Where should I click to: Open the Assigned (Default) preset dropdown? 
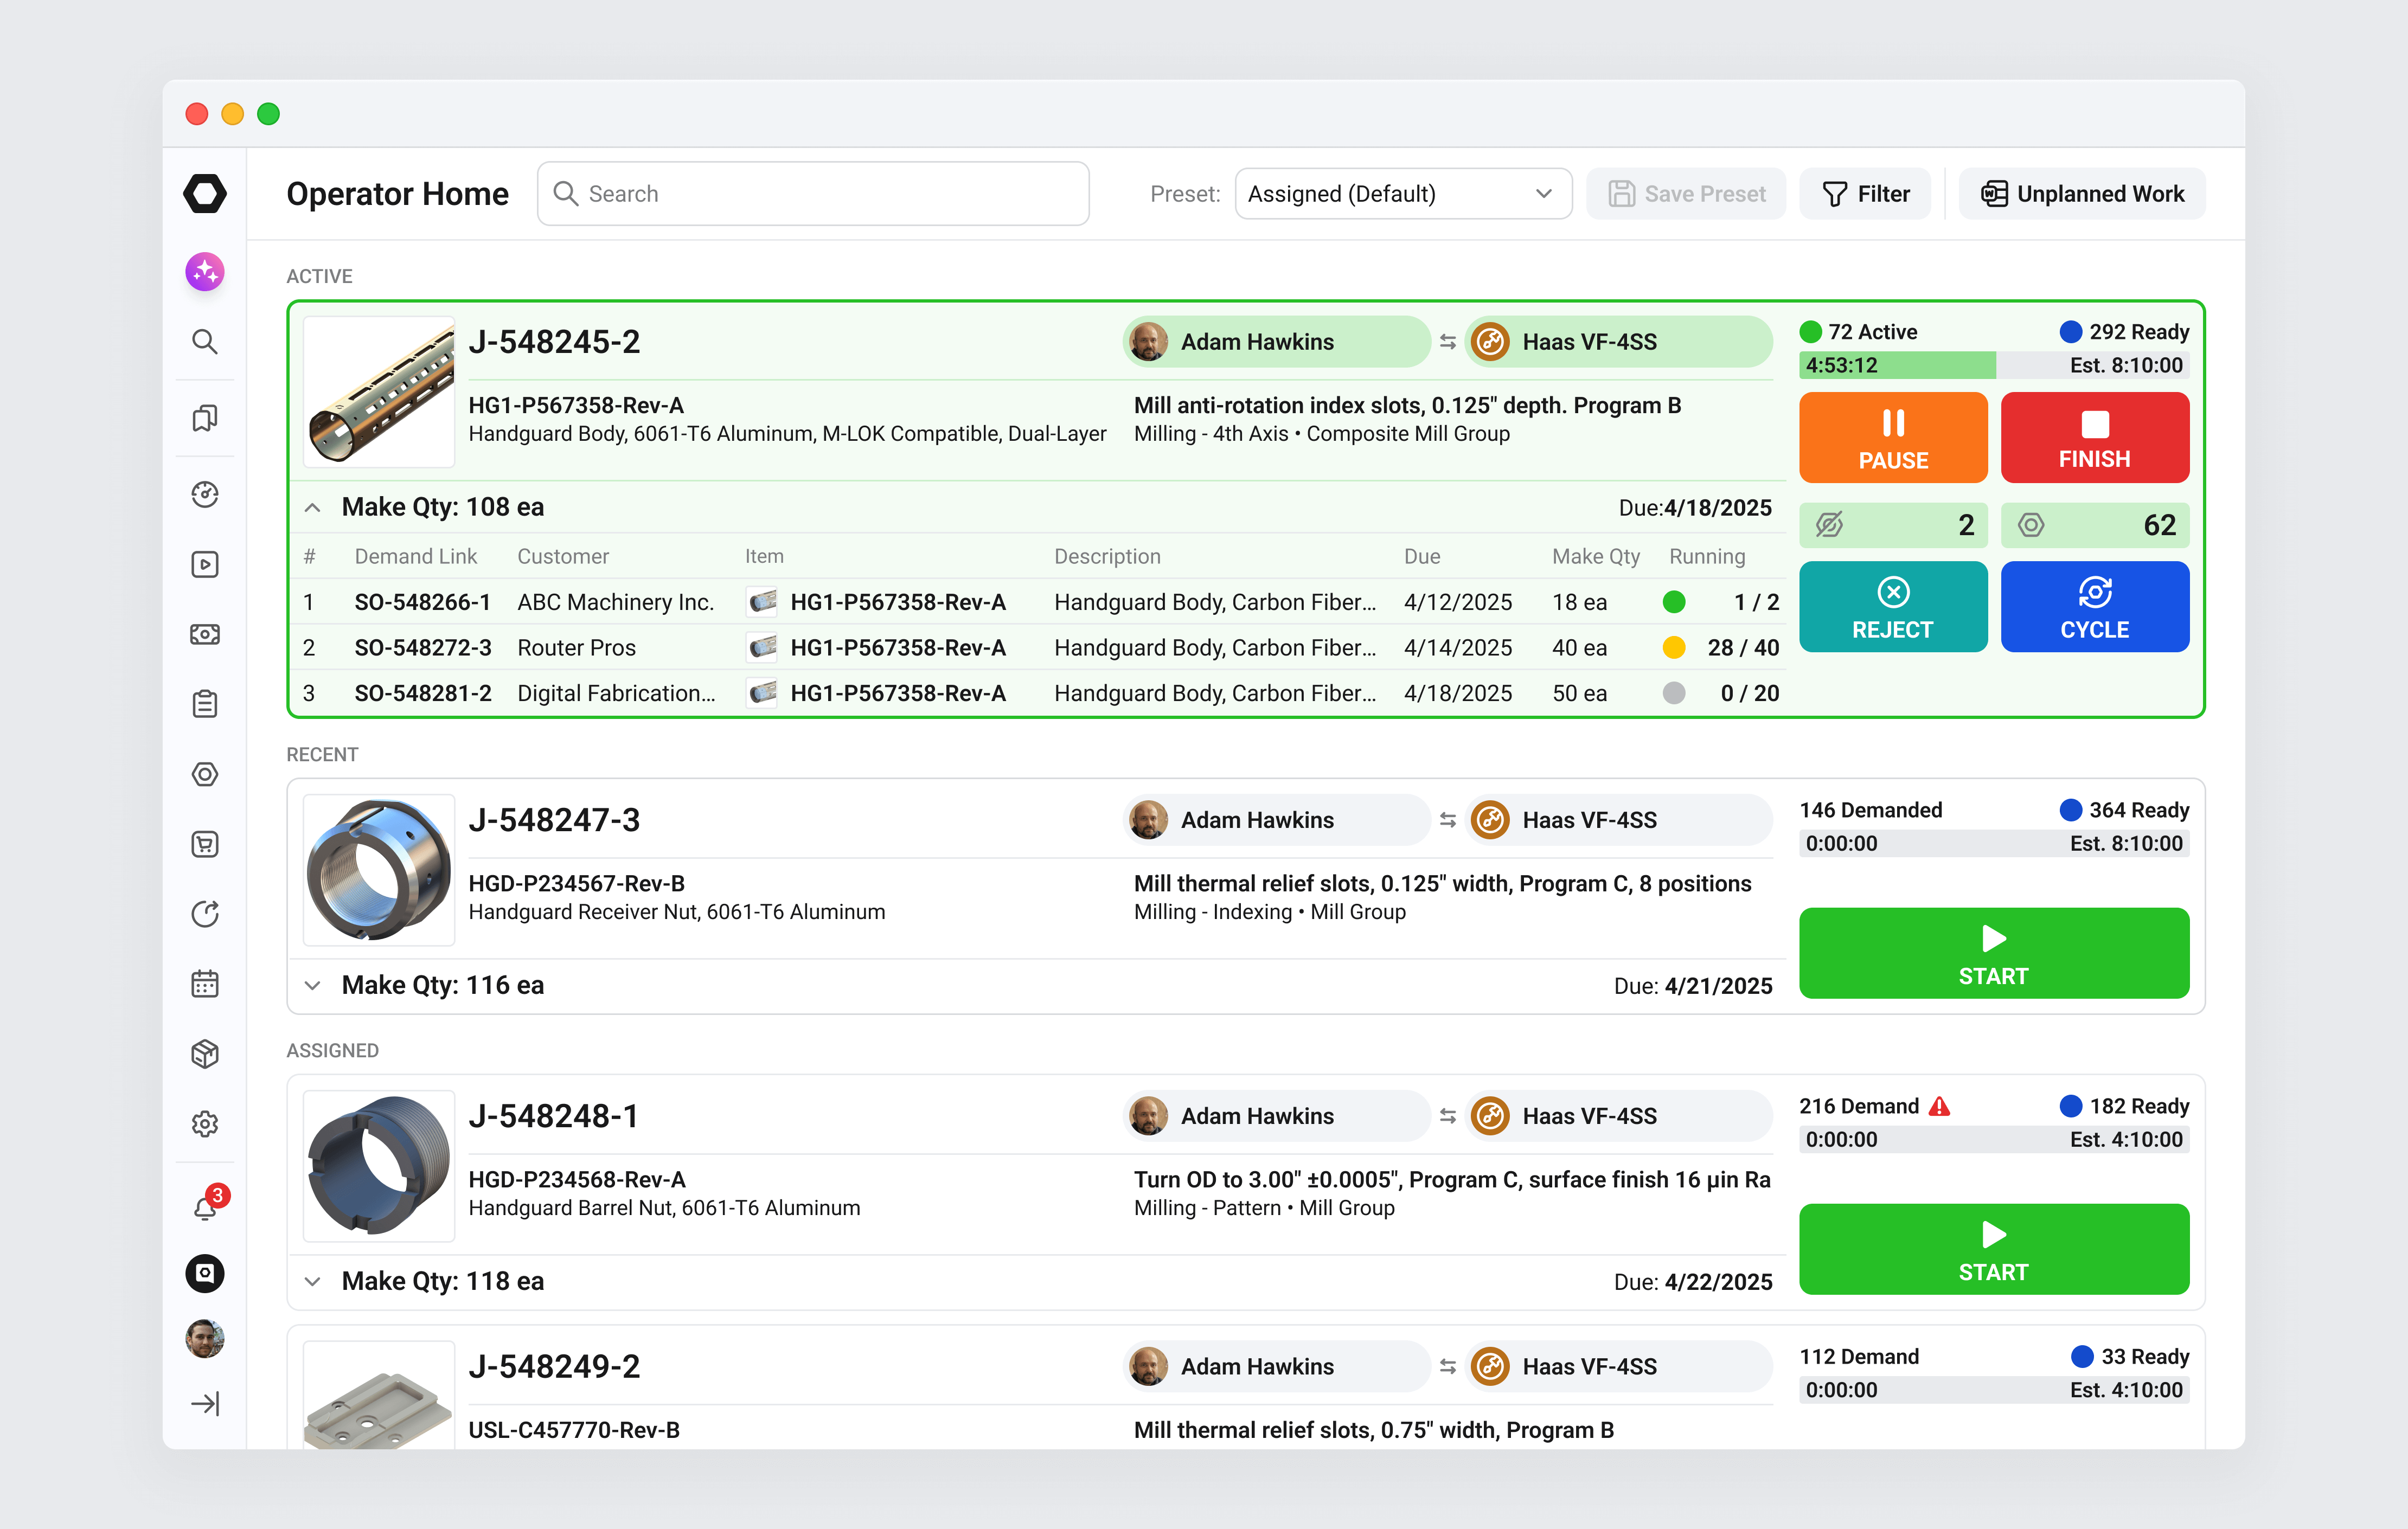click(x=1402, y=194)
